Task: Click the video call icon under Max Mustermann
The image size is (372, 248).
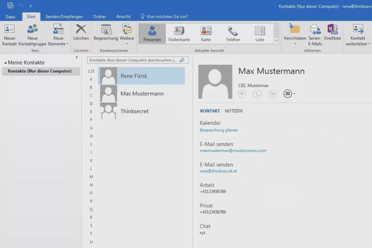Action: click(272, 94)
